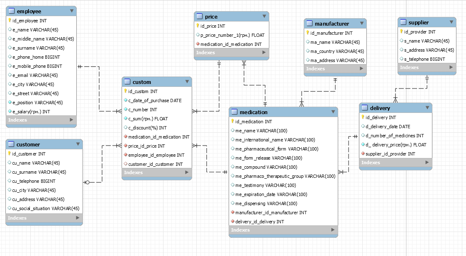The width and height of the screenshot is (466, 256).
Task: Select the e_email VARCHAR(45) column
Action: (x=41, y=75)
